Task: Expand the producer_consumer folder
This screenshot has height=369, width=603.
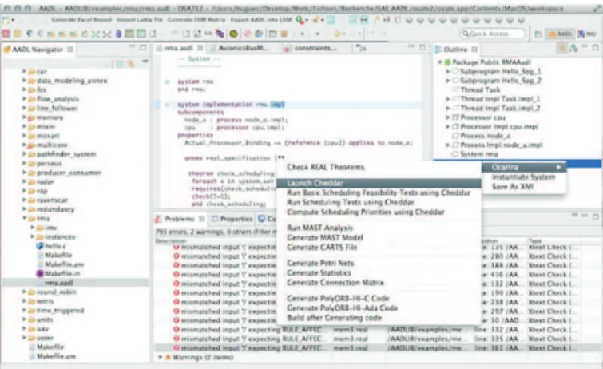Action: [x=24, y=173]
